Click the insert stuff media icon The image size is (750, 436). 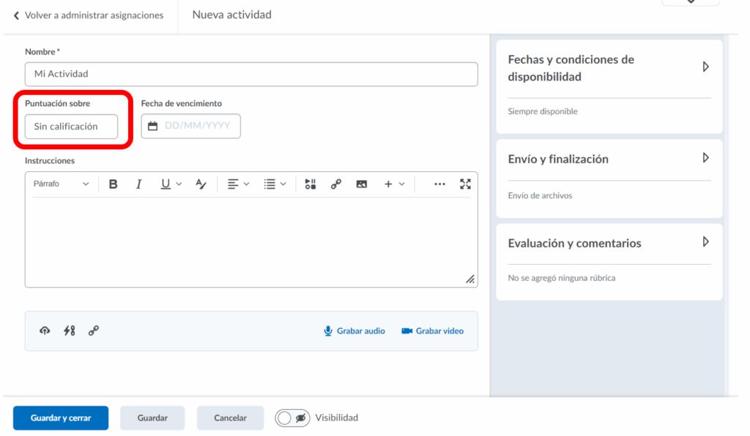pyautogui.click(x=311, y=184)
